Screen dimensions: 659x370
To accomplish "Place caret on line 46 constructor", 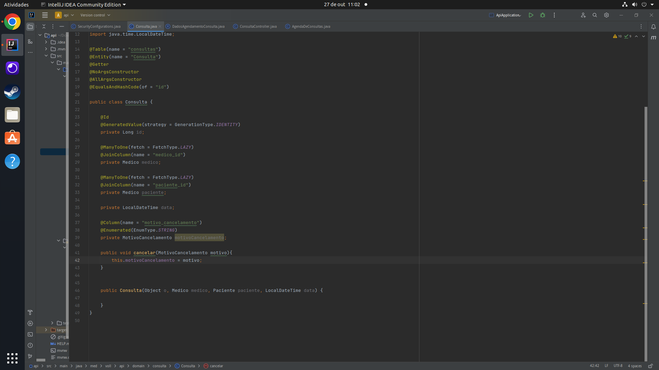I will [x=212, y=291].
